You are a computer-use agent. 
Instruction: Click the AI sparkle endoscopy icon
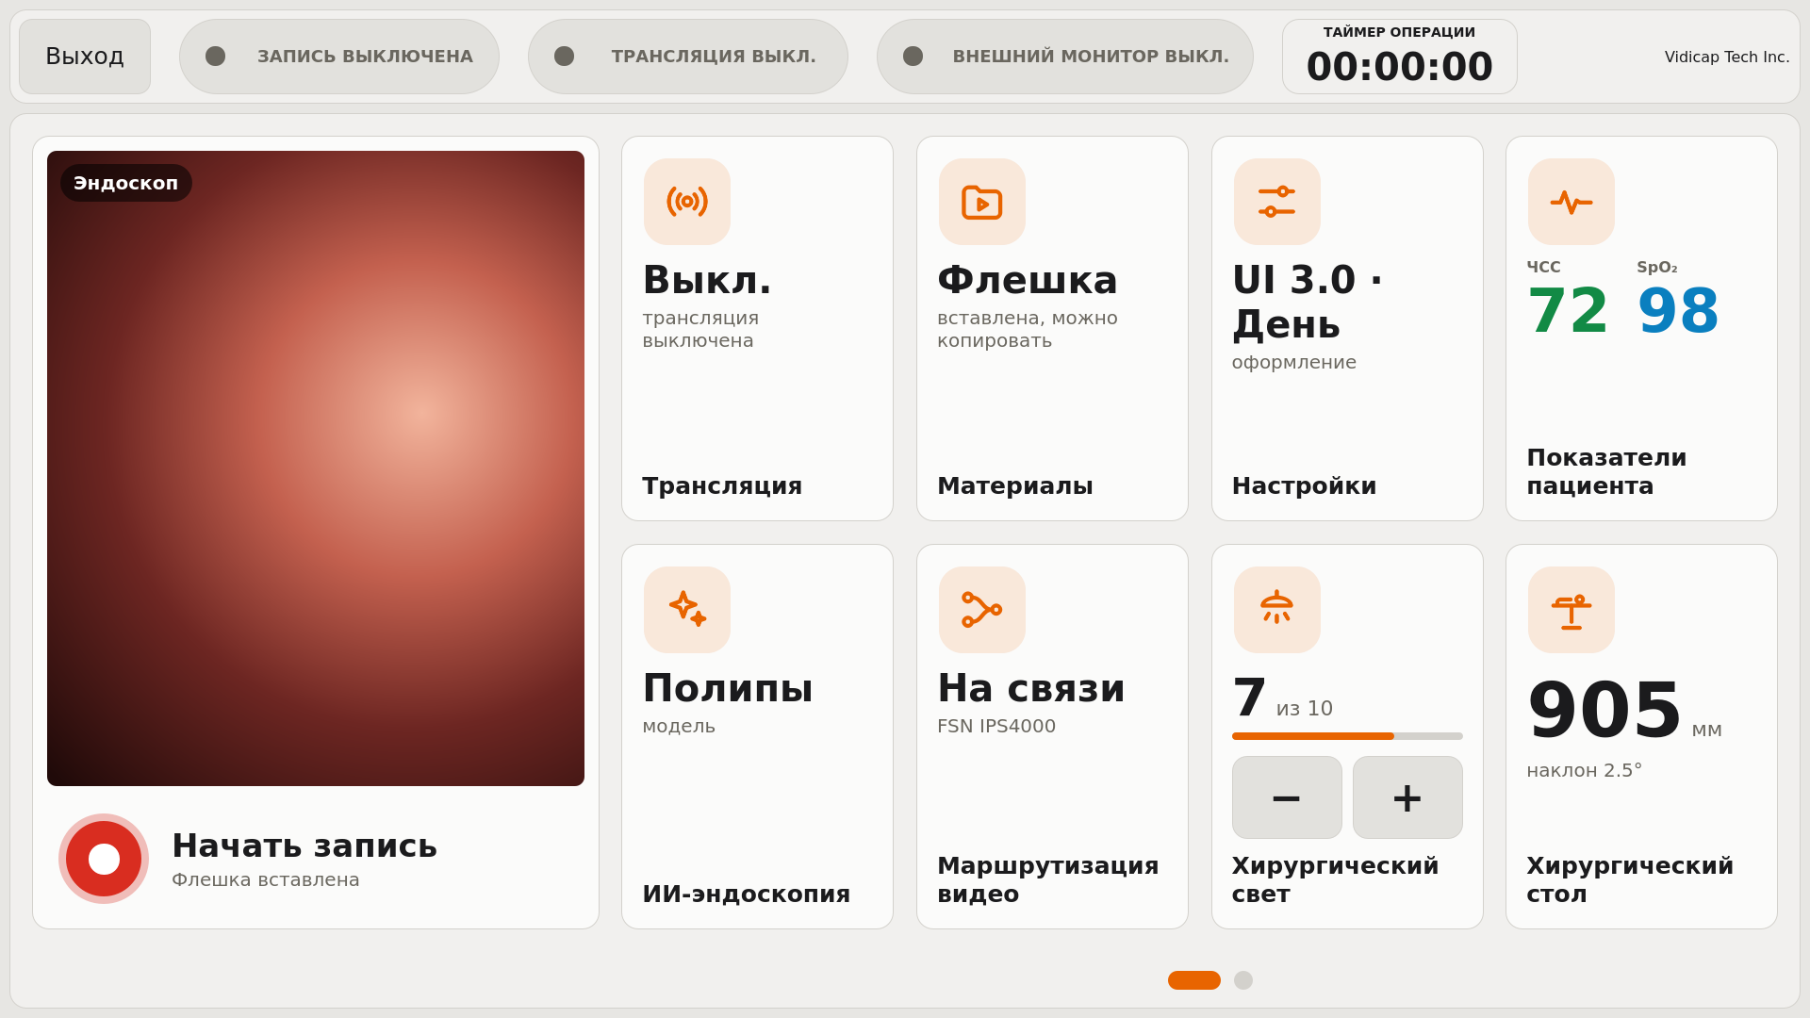point(687,610)
